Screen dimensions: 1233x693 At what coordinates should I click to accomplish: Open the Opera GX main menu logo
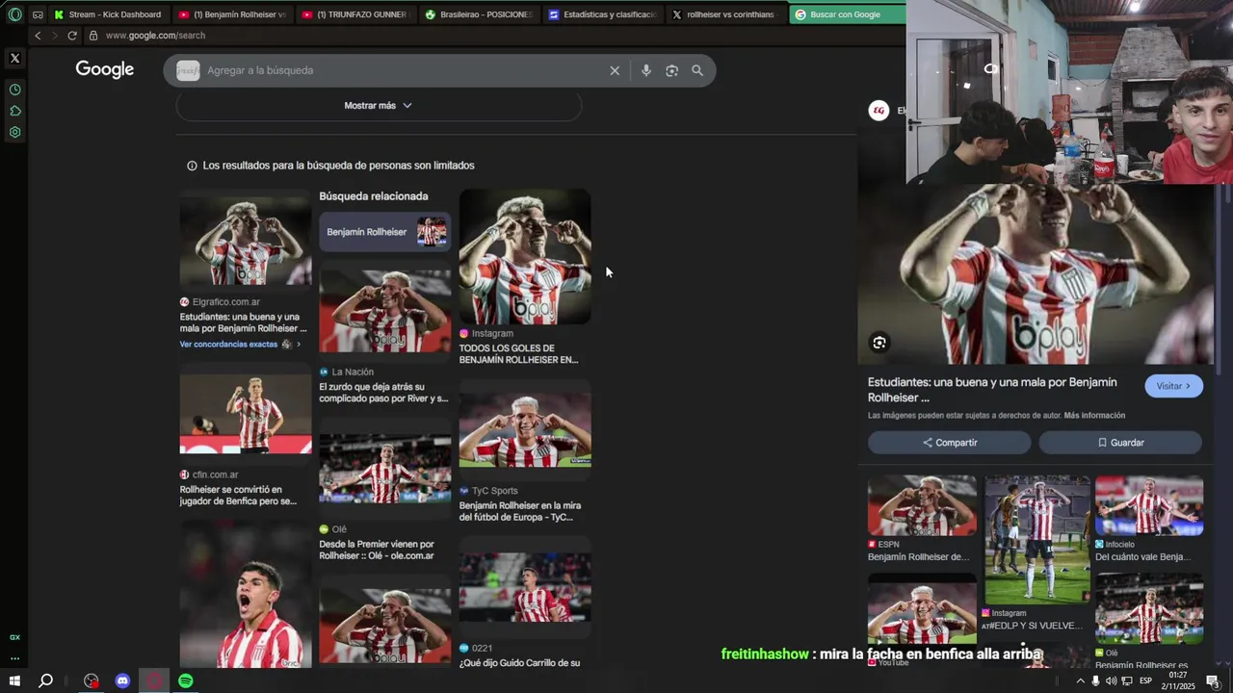(14, 14)
